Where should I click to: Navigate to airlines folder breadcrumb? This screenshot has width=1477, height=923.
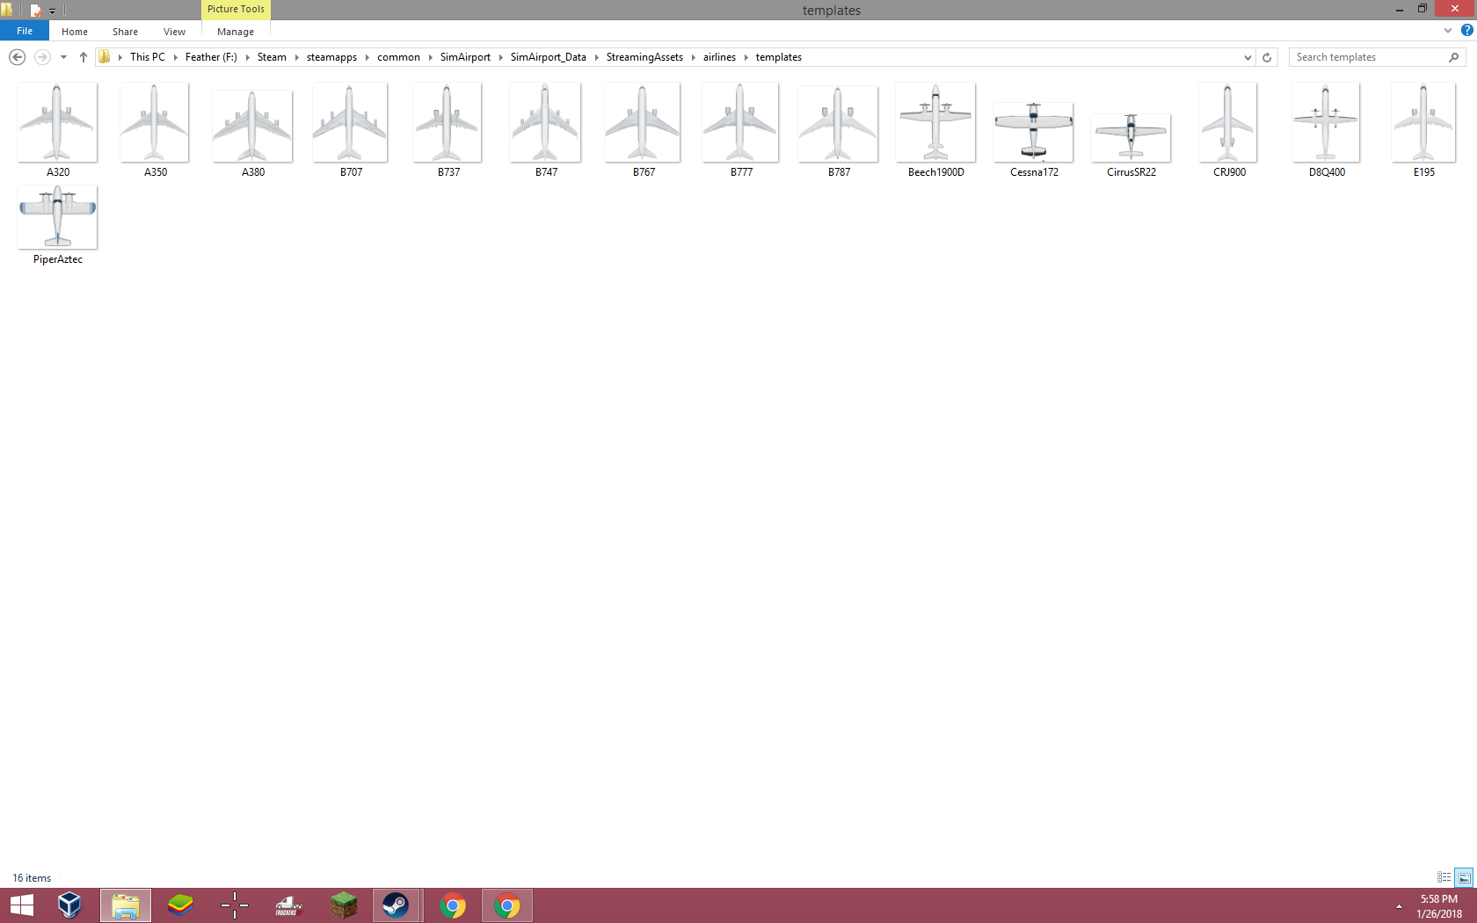719,57
